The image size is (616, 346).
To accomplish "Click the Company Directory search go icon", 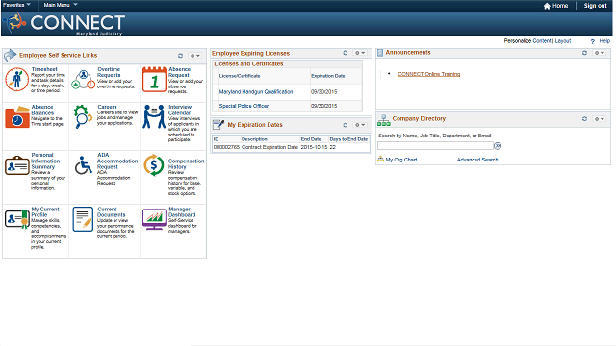I will [x=498, y=146].
